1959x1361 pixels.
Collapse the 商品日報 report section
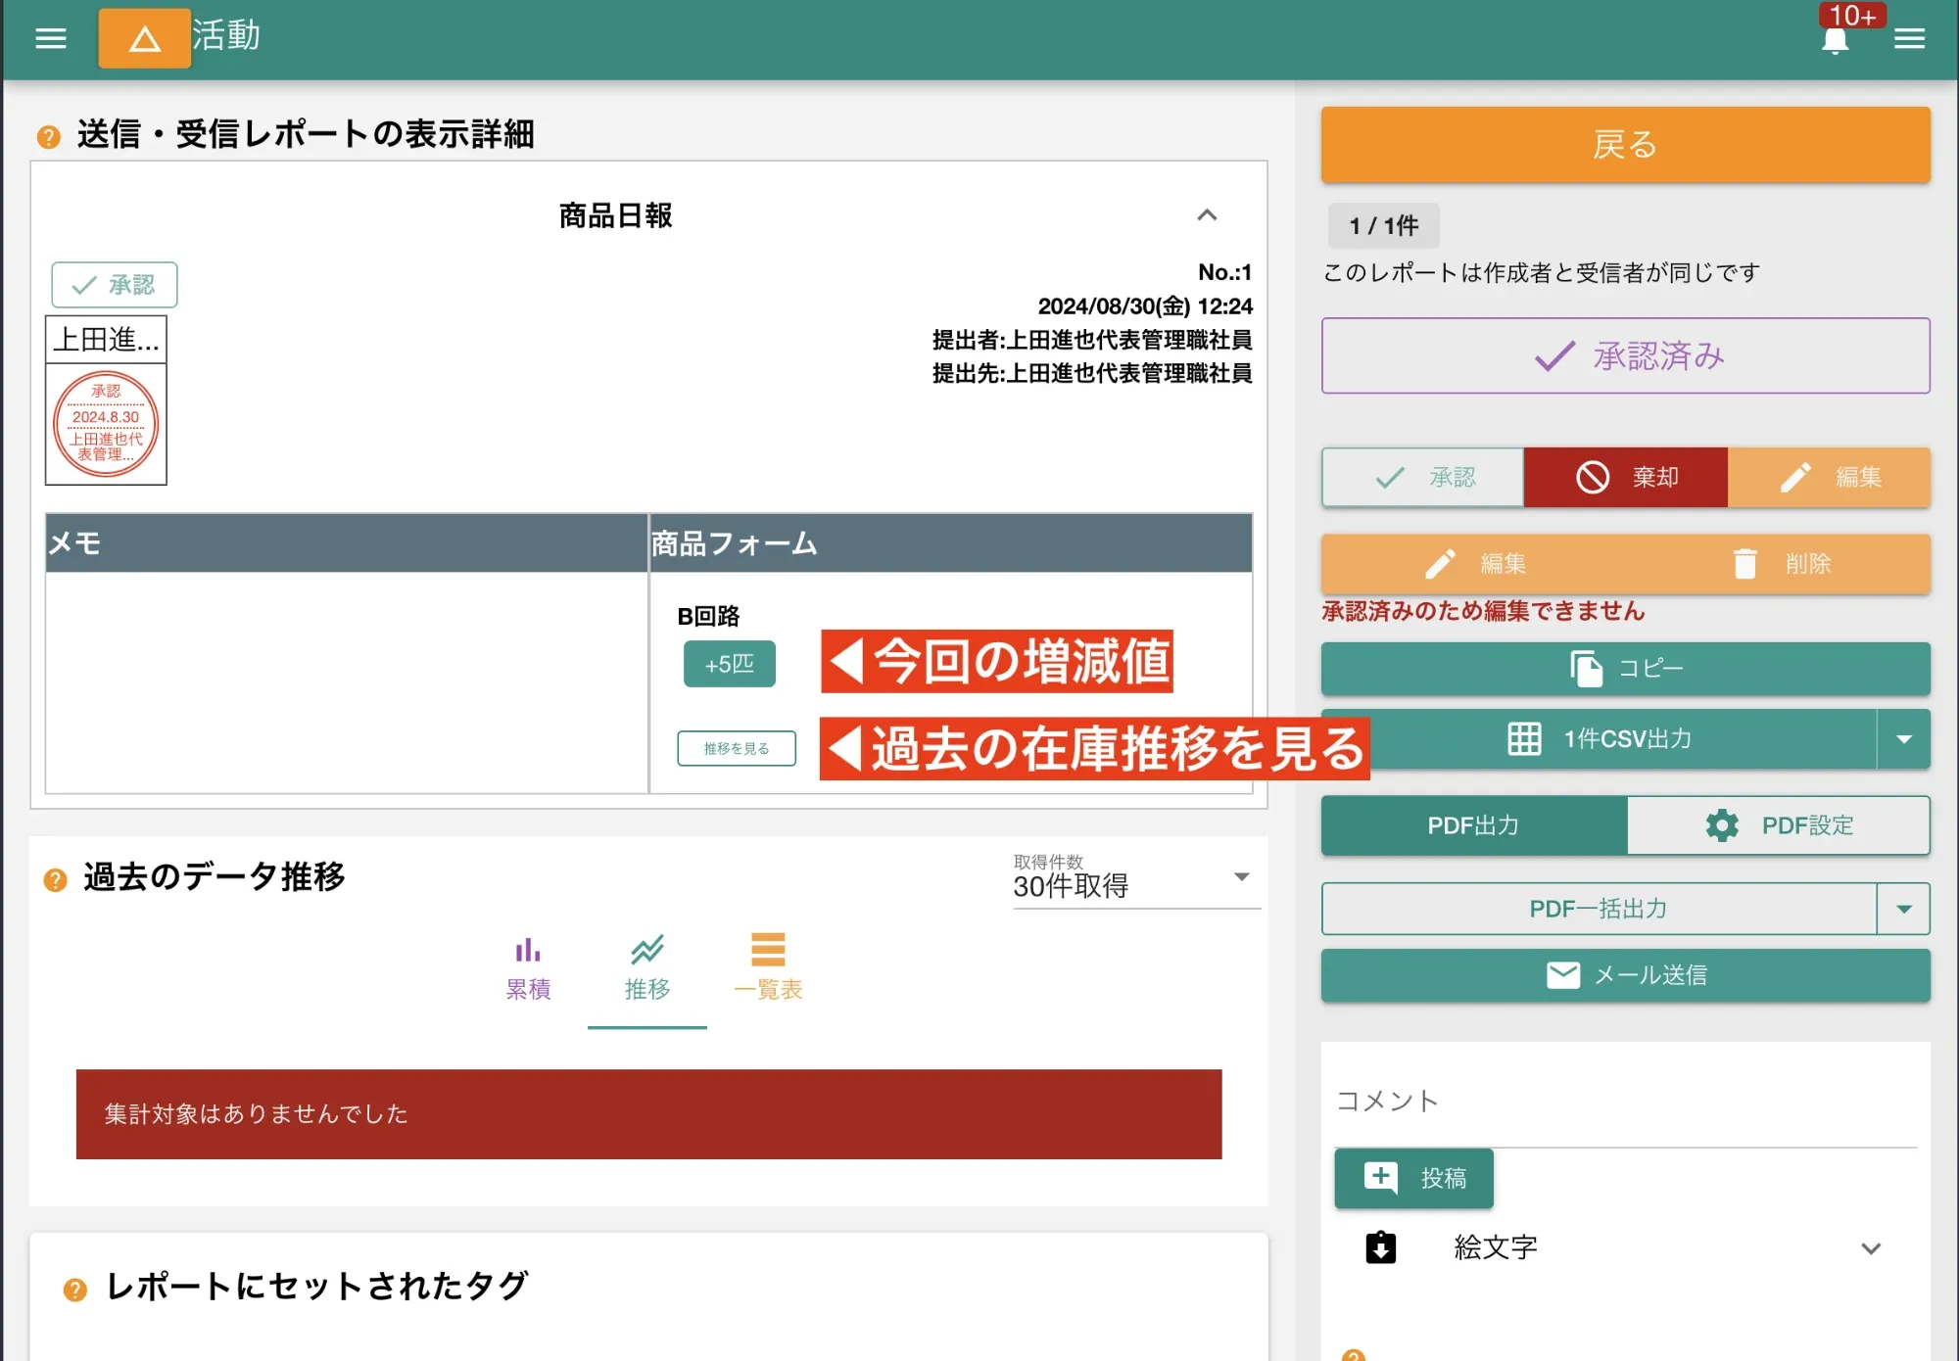tap(1208, 216)
